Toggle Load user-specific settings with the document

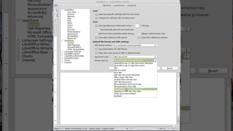tap(96, 15)
